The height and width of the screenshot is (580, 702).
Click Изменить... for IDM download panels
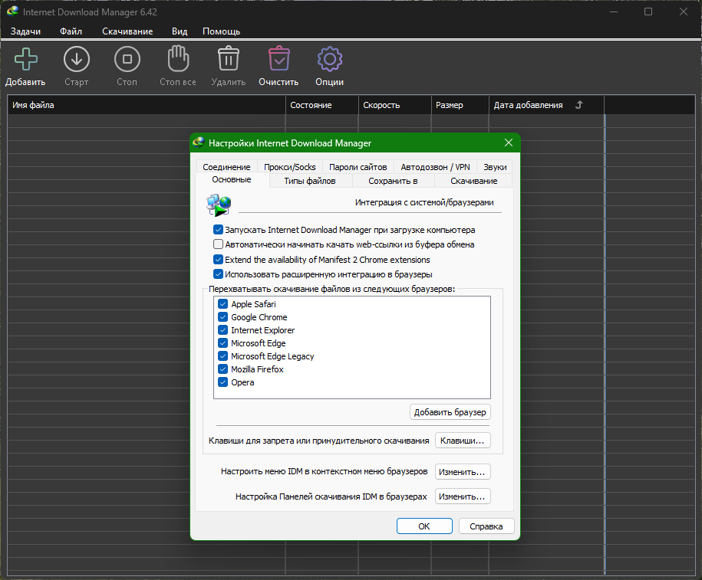[x=463, y=496]
